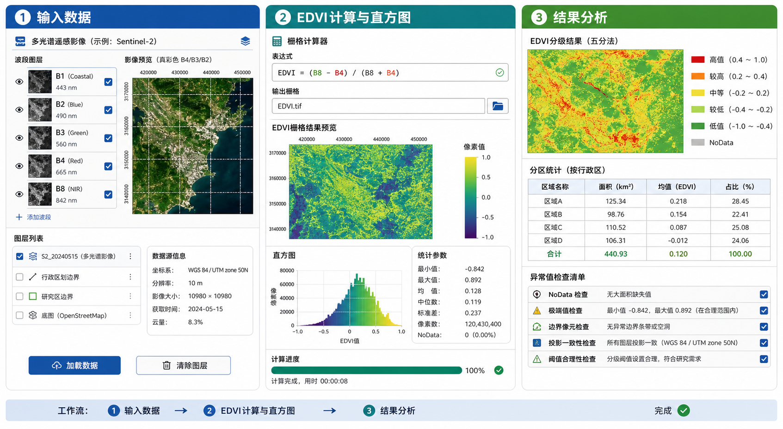
Task: Uncheck the S2_20240515 layer checkbox
Action: 19,256
